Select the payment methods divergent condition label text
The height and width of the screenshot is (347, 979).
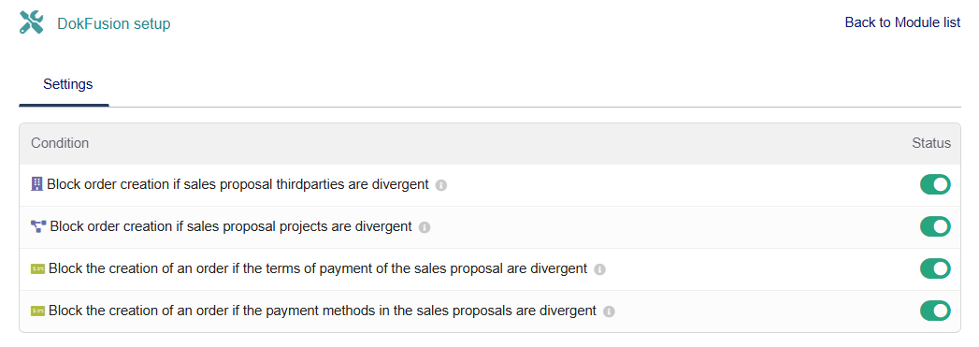click(x=323, y=311)
